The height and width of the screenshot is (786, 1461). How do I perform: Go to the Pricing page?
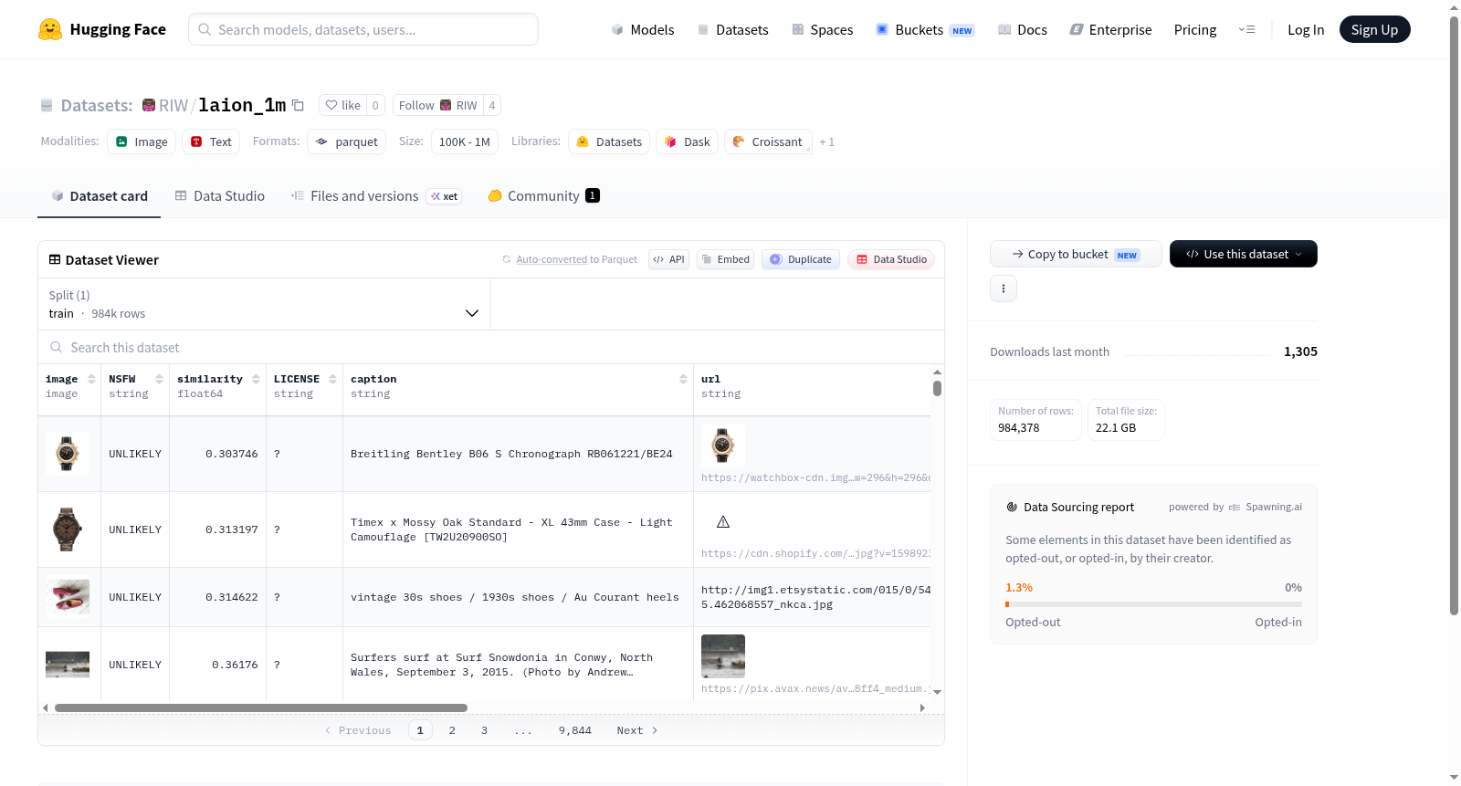click(x=1195, y=29)
